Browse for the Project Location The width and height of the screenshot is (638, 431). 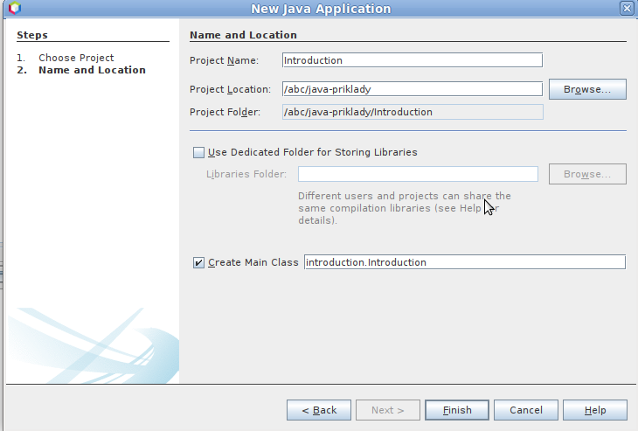coord(586,89)
